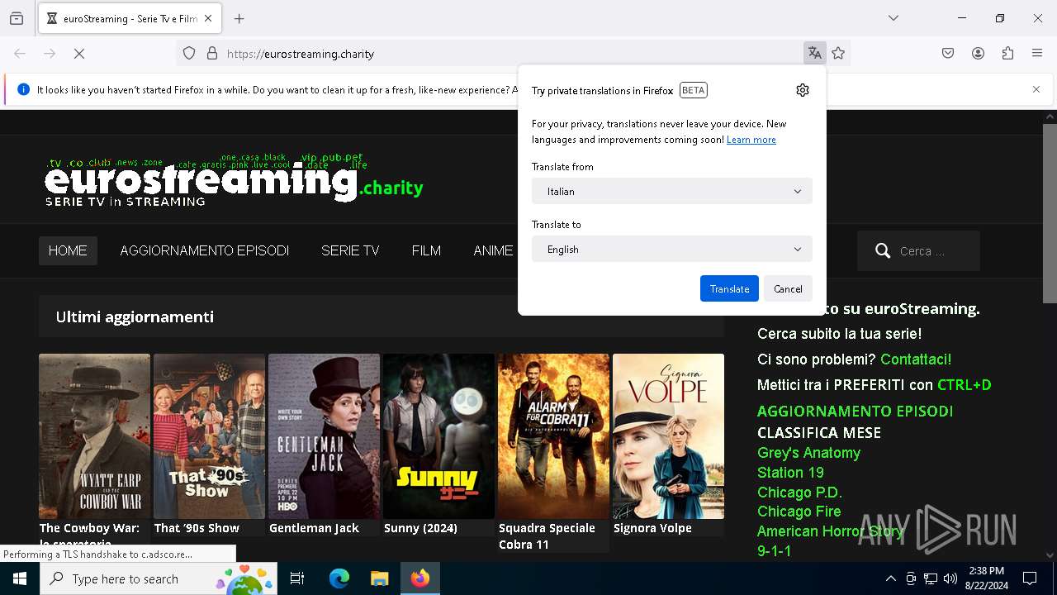The height and width of the screenshot is (595, 1057).
Task: Open Firefox recent browsing view icon
Action: point(17,18)
